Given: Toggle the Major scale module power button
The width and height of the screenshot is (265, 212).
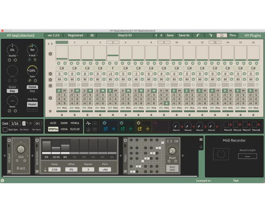Looking at the screenshot, I should click(x=125, y=140).
